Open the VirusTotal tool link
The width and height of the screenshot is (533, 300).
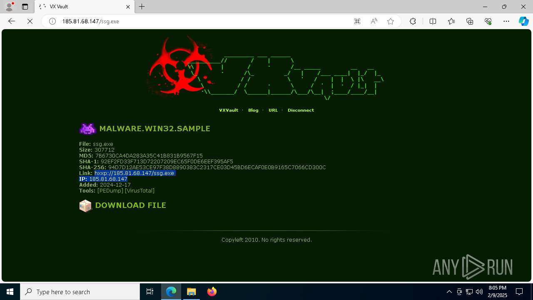click(139, 190)
